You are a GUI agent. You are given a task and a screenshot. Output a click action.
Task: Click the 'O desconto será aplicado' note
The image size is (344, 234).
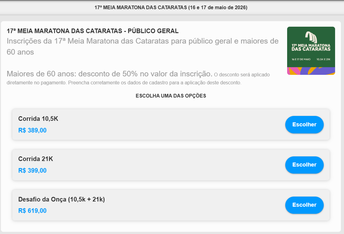point(241,75)
